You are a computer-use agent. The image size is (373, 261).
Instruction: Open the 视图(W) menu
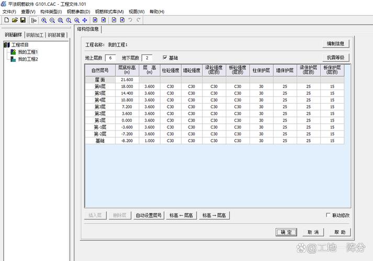coord(137,11)
